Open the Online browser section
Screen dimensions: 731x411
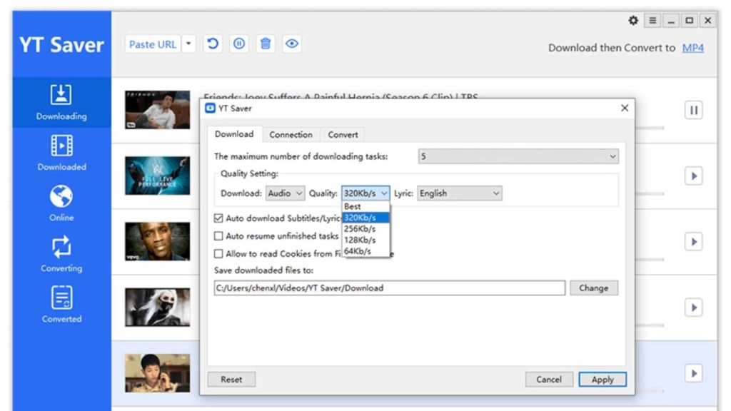pos(61,202)
